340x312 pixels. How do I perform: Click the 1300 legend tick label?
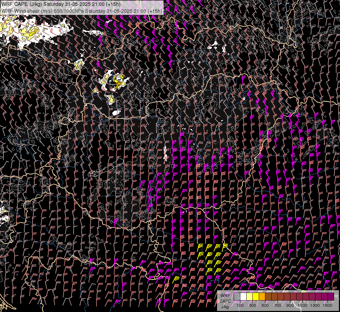(315, 305)
